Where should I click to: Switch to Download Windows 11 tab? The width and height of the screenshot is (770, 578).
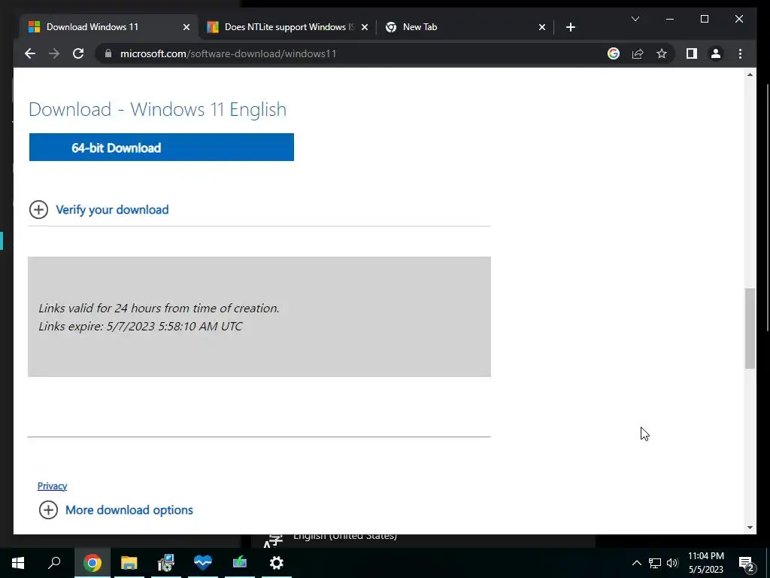coord(109,27)
